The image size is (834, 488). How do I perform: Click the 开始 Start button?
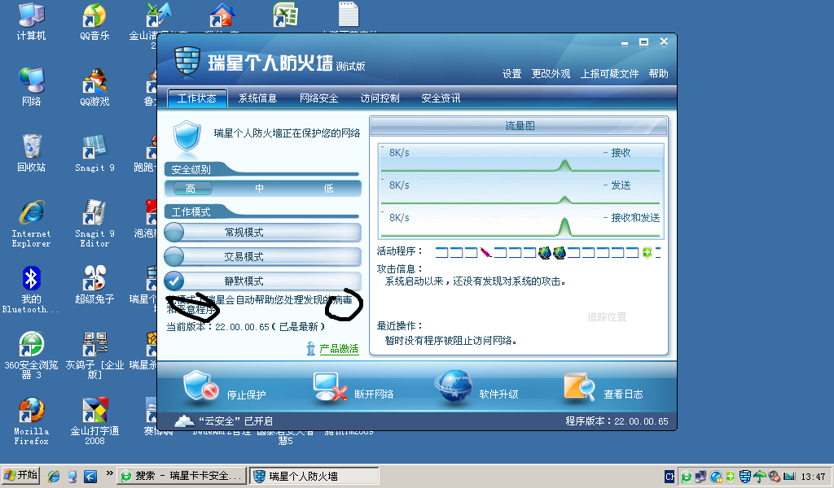[21, 475]
